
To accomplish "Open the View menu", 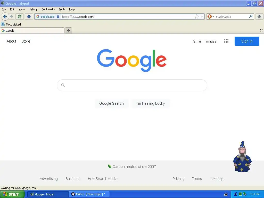I will [22, 10].
